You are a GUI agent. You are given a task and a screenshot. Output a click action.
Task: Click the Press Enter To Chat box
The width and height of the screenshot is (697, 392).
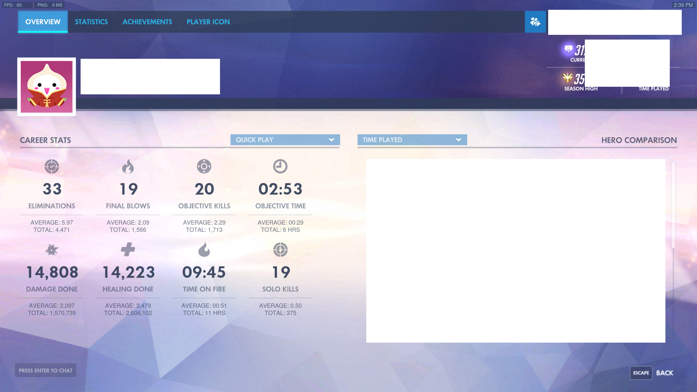[46, 371]
